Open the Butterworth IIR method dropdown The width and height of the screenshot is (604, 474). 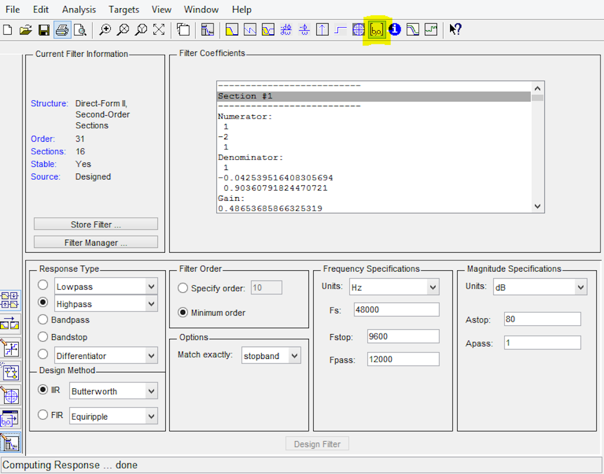(x=152, y=391)
